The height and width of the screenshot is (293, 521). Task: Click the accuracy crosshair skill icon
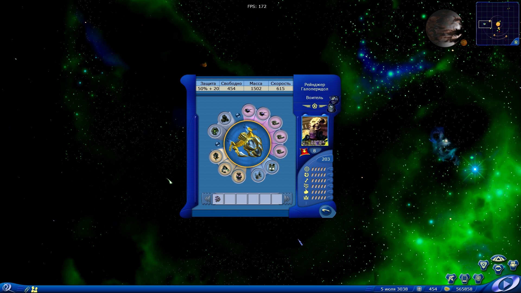point(307,169)
